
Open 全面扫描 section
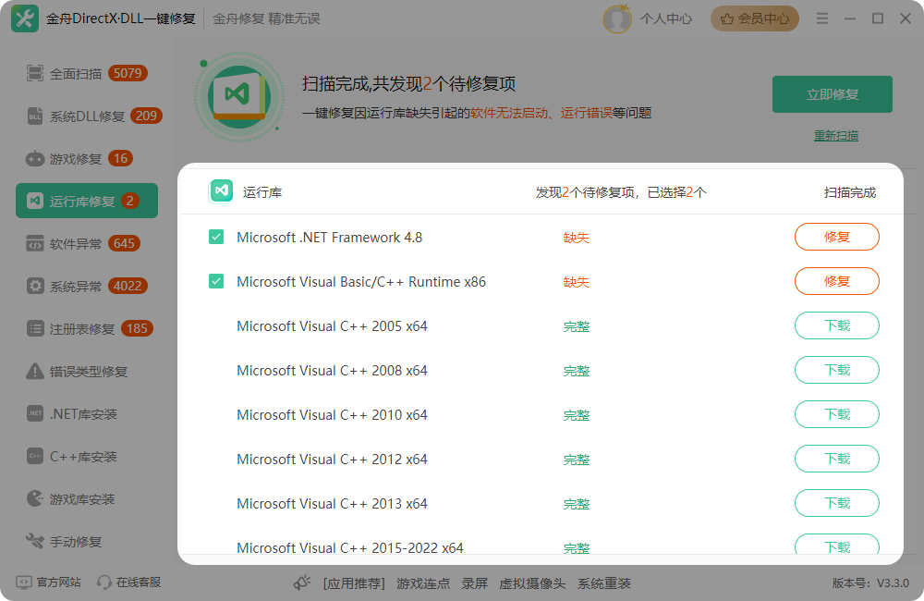pyautogui.click(x=87, y=73)
